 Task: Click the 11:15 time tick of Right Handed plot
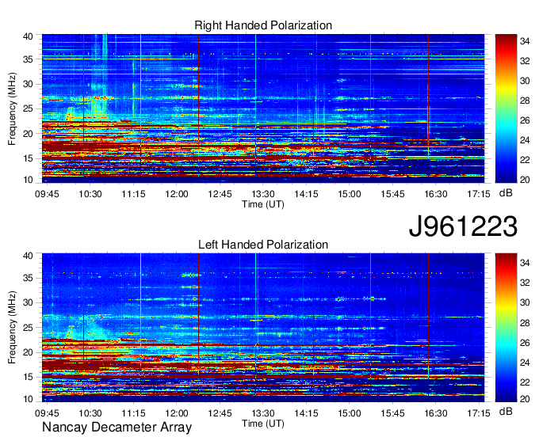pyautogui.click(x=133, y=194)
